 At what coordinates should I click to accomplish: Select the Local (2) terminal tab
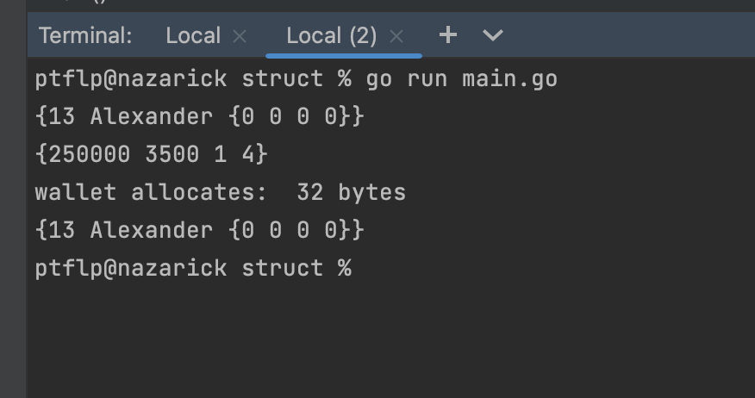(332, 36)
